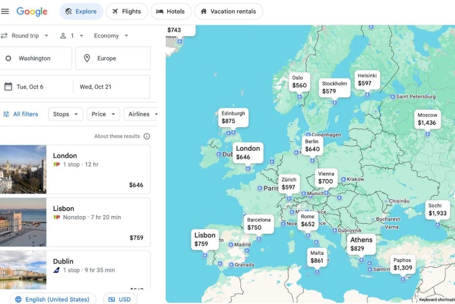
Task: Expand the Stops filter dropdown
Action: [66, 114]
